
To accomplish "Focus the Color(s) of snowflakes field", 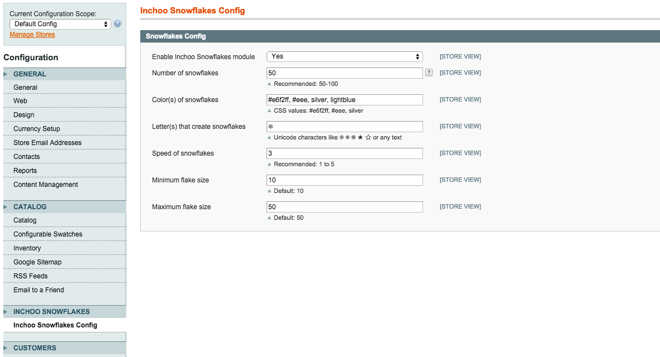I will click(344, 100).
